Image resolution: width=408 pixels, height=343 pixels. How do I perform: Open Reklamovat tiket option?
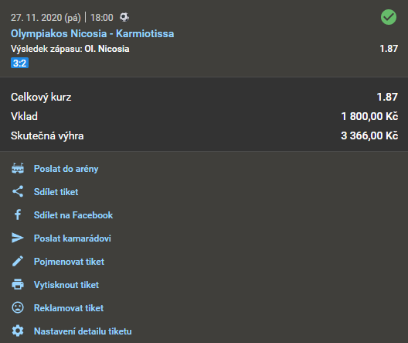(69, 308)
